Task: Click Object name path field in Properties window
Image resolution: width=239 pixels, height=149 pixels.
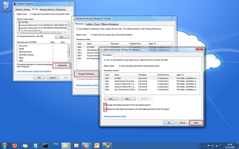Action: [50, 14]
